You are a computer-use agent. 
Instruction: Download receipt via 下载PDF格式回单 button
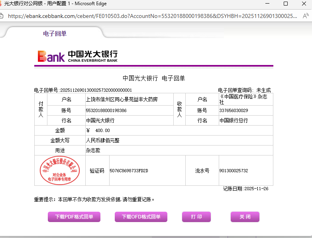pos(74,217)
